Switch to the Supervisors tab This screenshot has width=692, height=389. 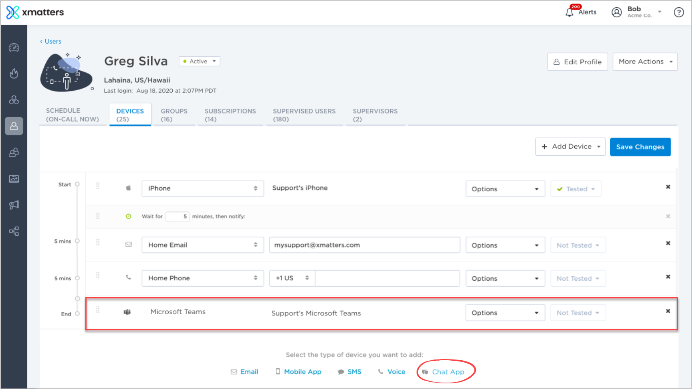[375, 115]
